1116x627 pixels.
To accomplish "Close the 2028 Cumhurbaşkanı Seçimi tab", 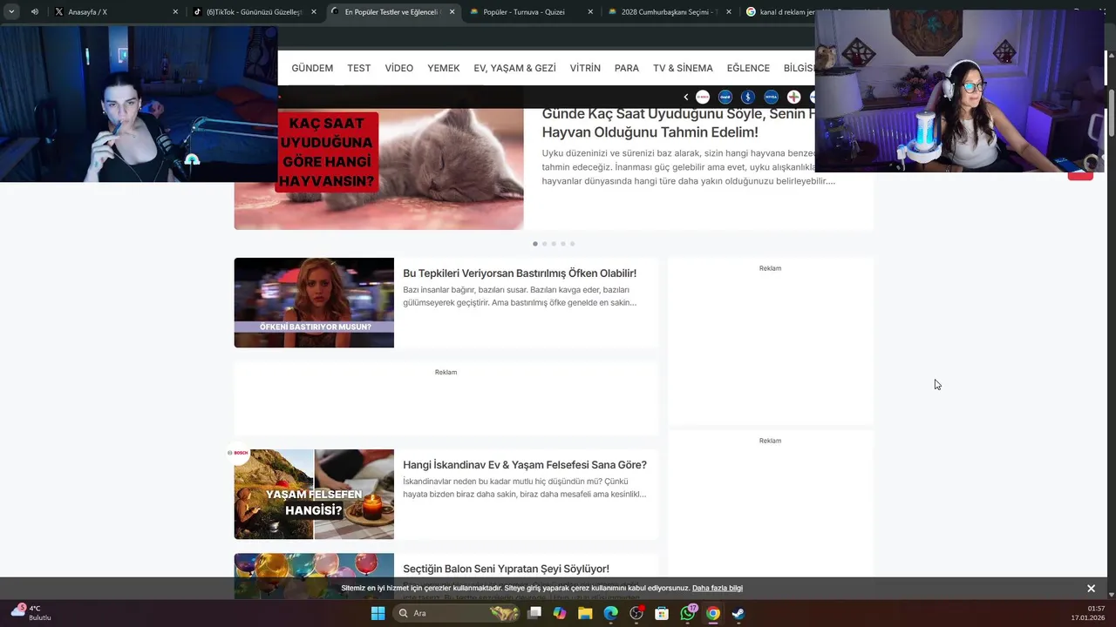I will tap(730, 12).
